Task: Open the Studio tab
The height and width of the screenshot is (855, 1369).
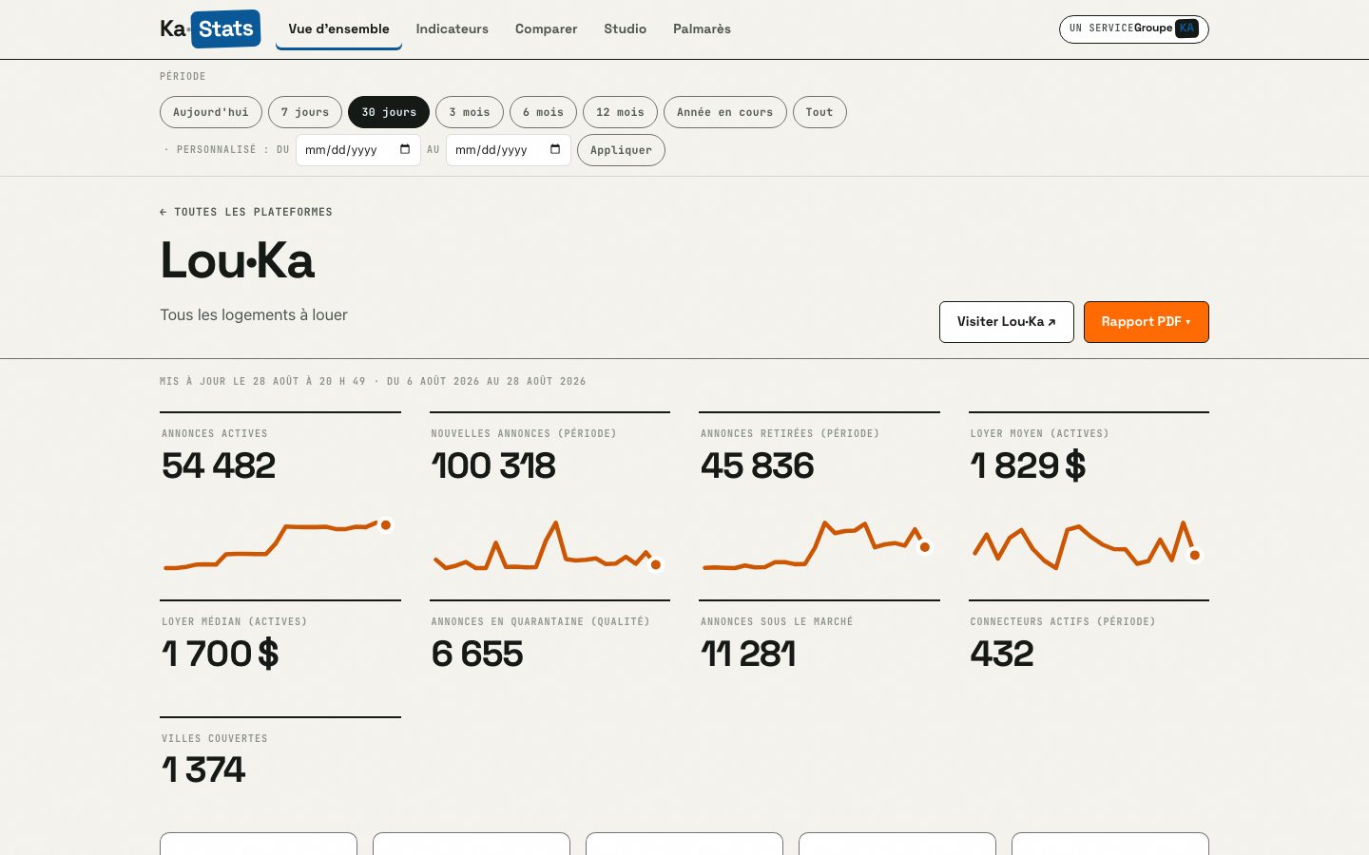Action: pos(625,29)
